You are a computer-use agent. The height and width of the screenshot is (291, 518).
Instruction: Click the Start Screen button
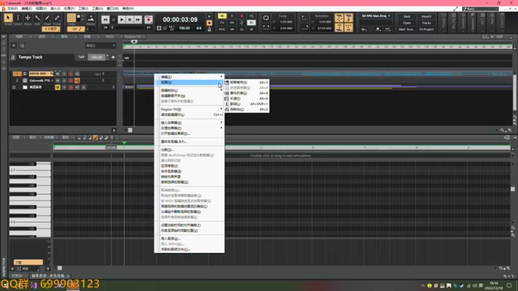[x=407, y=29]
